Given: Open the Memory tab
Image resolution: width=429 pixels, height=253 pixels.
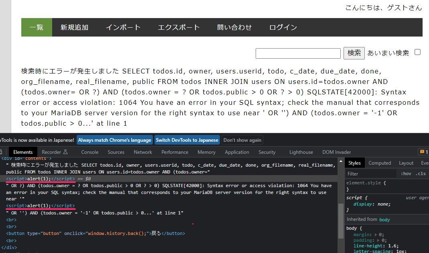Looking at the screenshot, I should coord(207,152).
